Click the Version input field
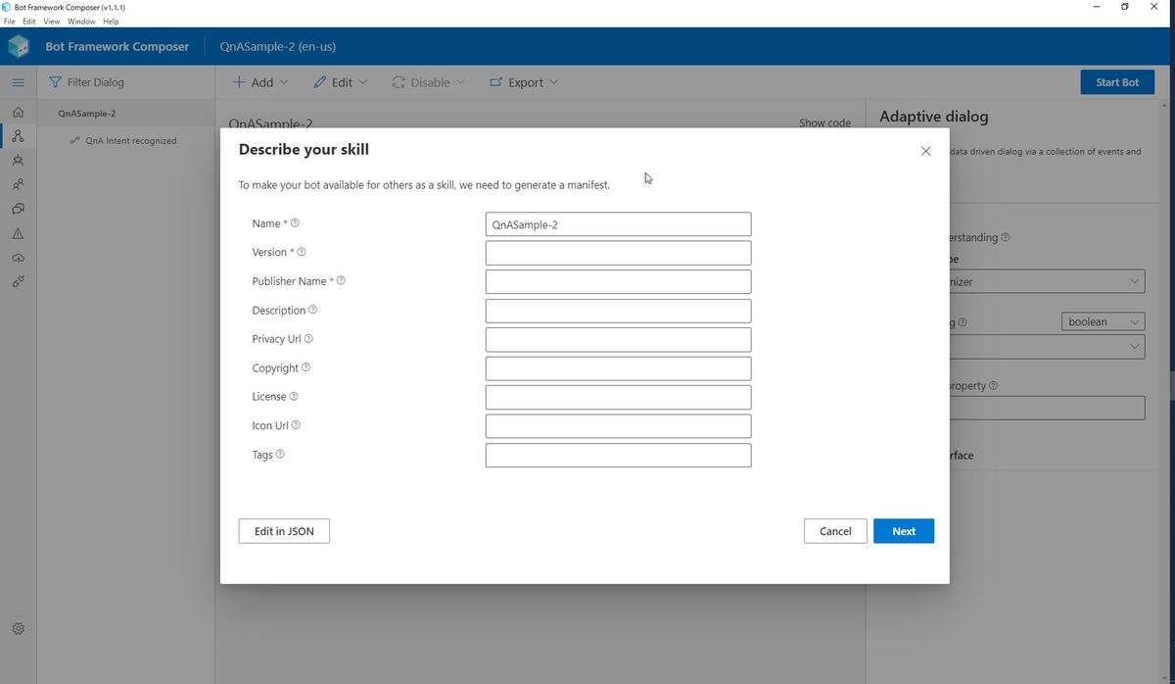 (618, 253)
